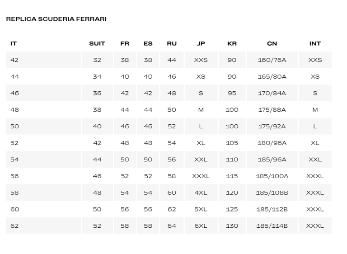Viewport: 347px width, 254px height.
Task: Select the CN column header
Action: 272,43
